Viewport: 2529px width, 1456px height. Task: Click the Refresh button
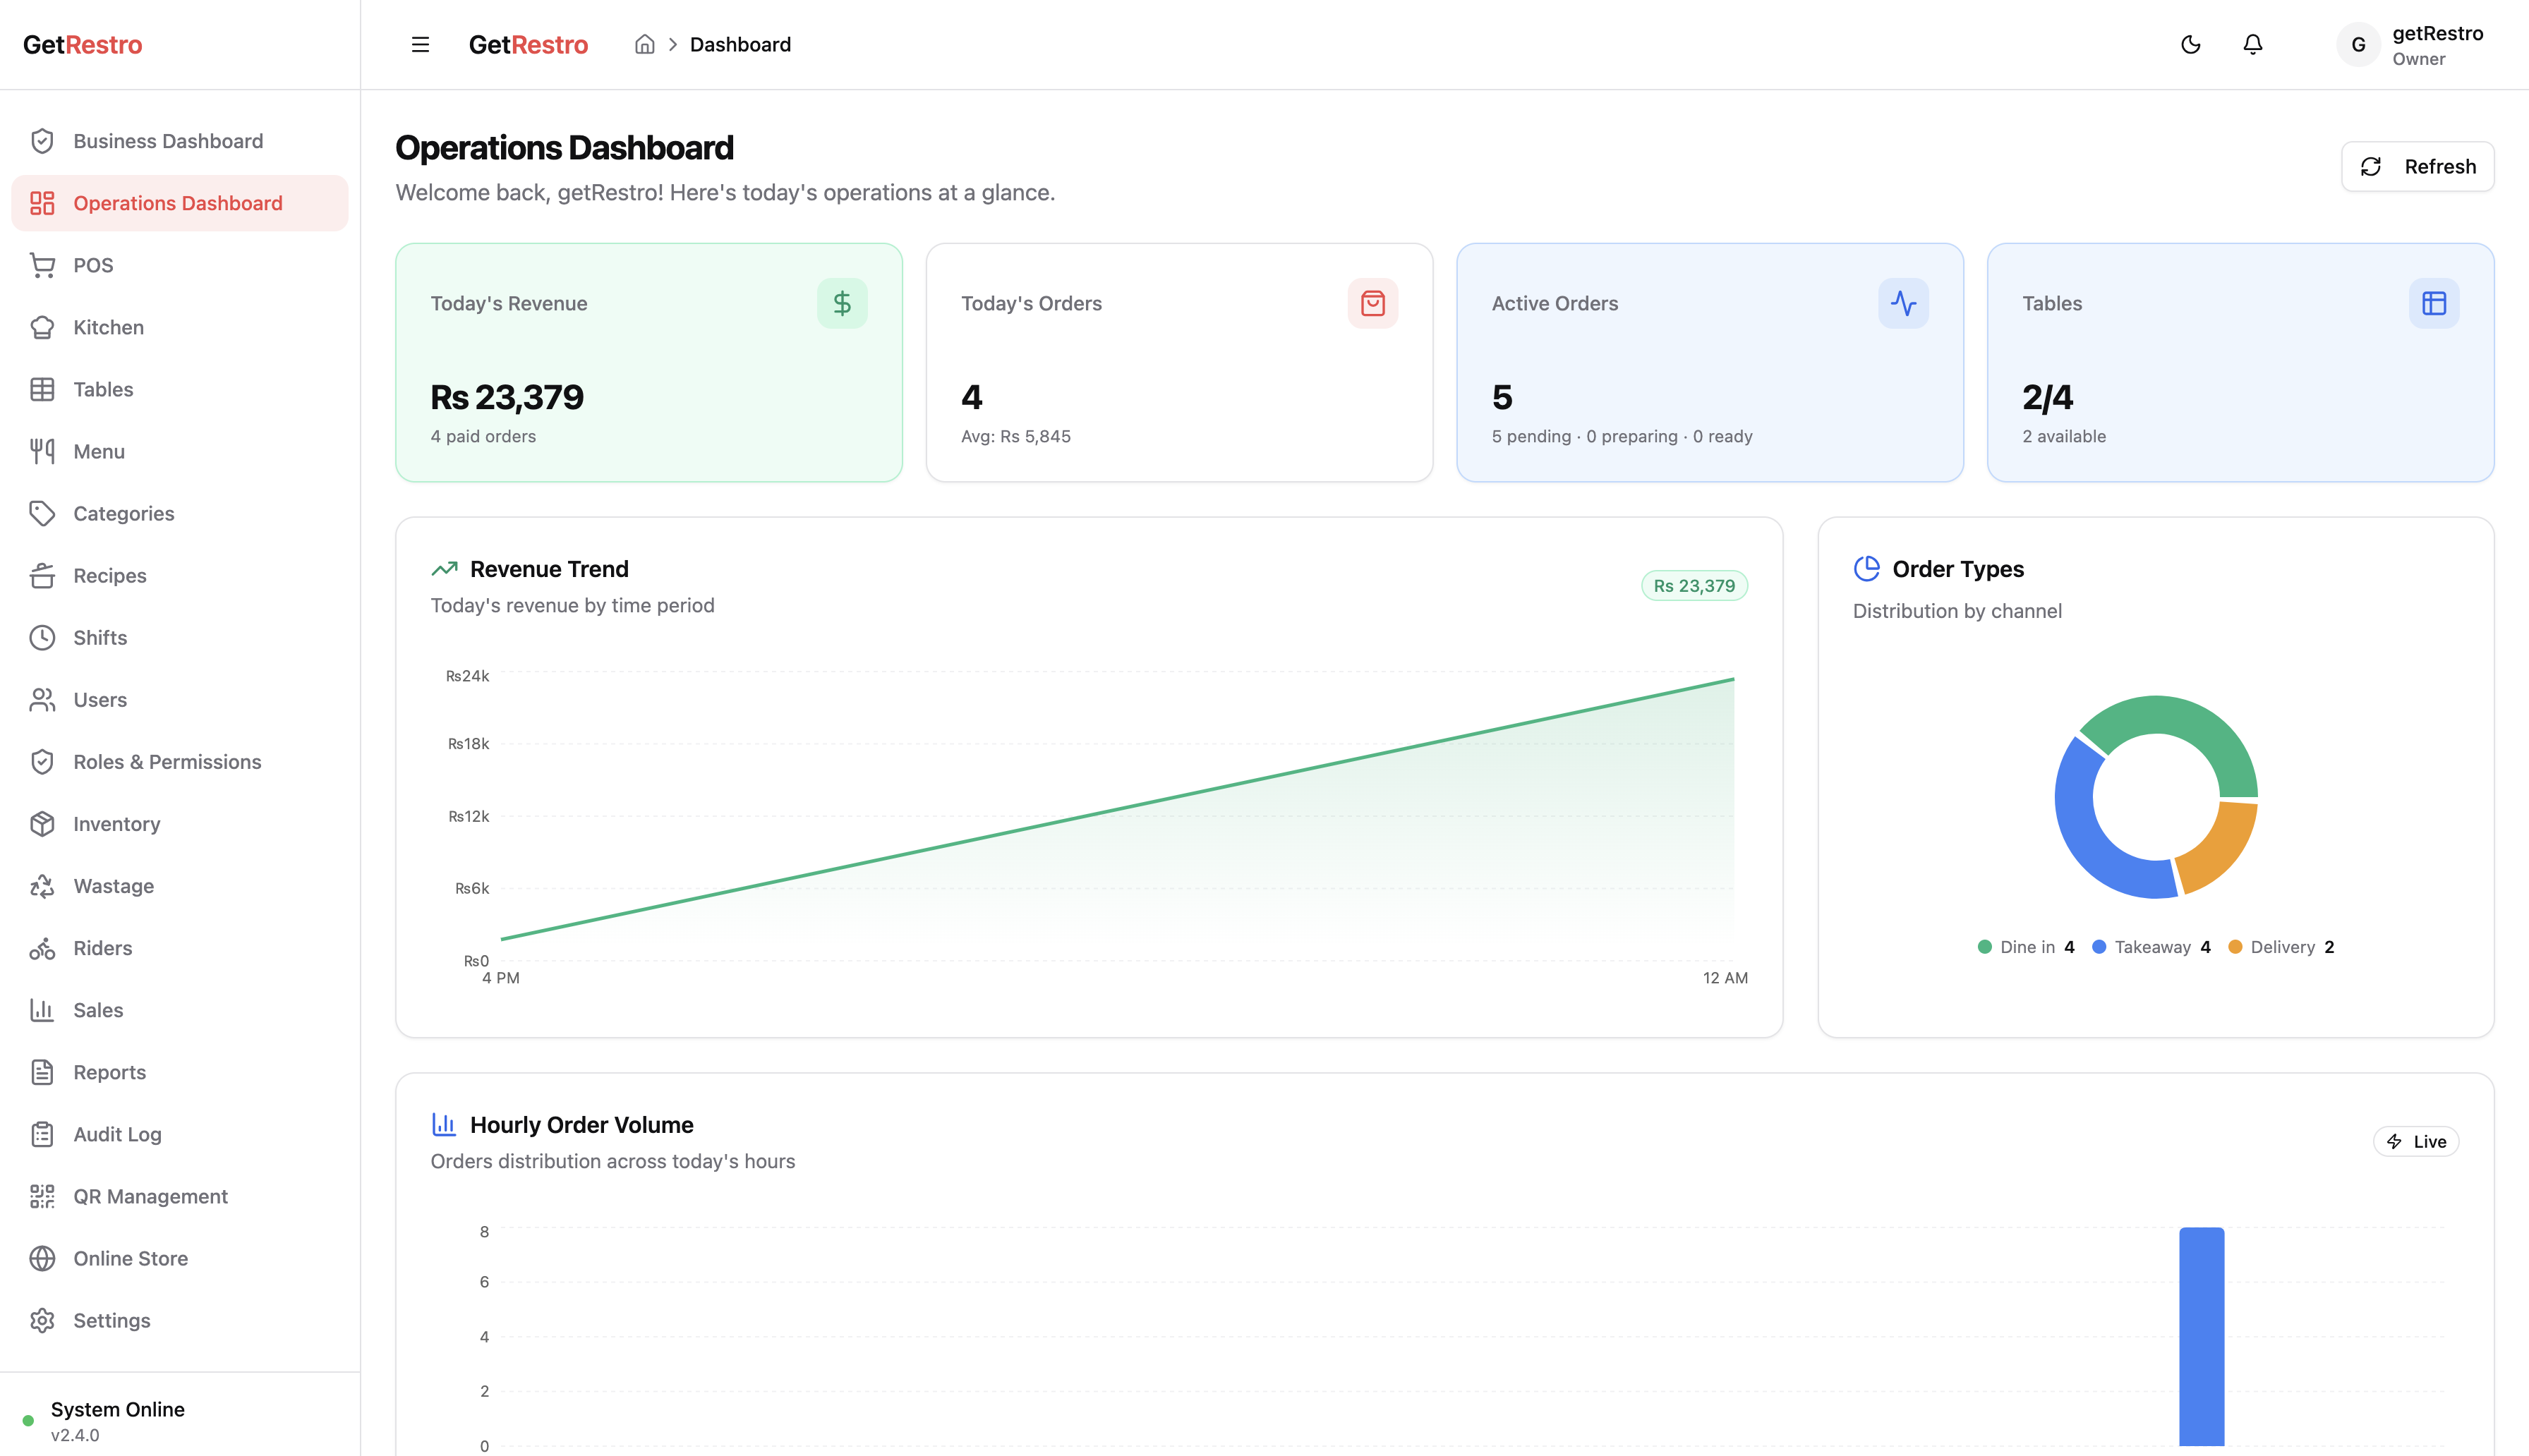click(x=2418, y=166)
